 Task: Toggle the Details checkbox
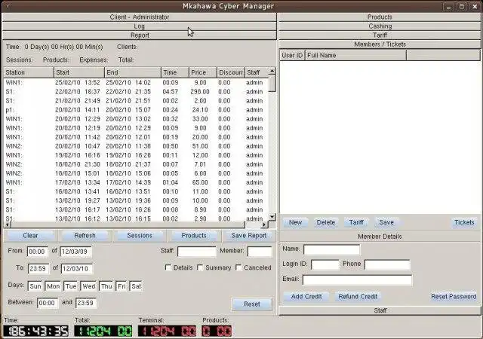168,267
